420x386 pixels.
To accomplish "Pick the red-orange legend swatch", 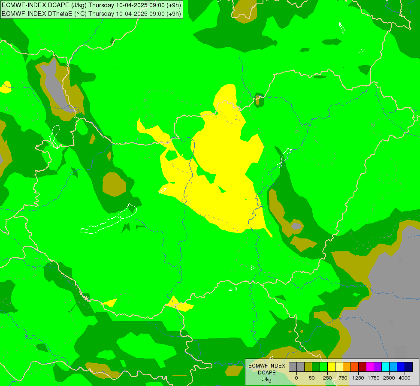I will (x=355, y=367).
